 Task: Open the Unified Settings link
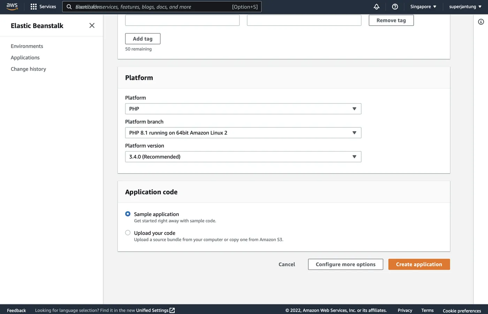pos(152,310)
